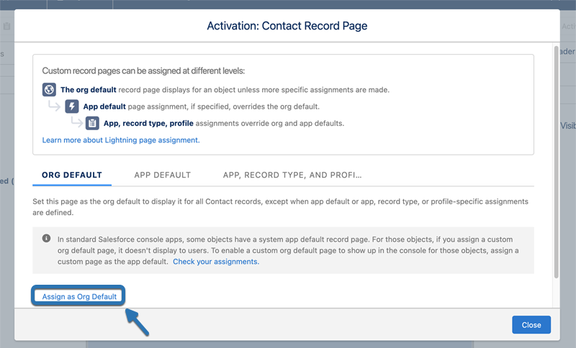Viewport: 576px width, 348px height.
Task: Open the APP DEFAULT tab
Action: click(x=162, y=175)
